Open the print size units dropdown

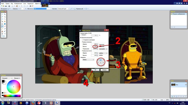[x=103, y=53]
